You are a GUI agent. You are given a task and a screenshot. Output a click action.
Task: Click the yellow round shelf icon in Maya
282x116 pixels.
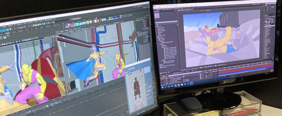[x=90, y=22]
